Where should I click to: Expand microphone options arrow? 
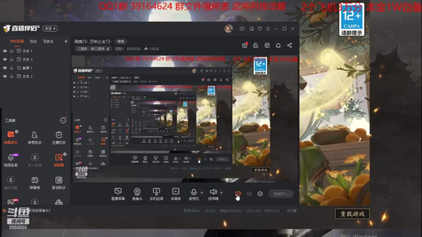point(202,192)
